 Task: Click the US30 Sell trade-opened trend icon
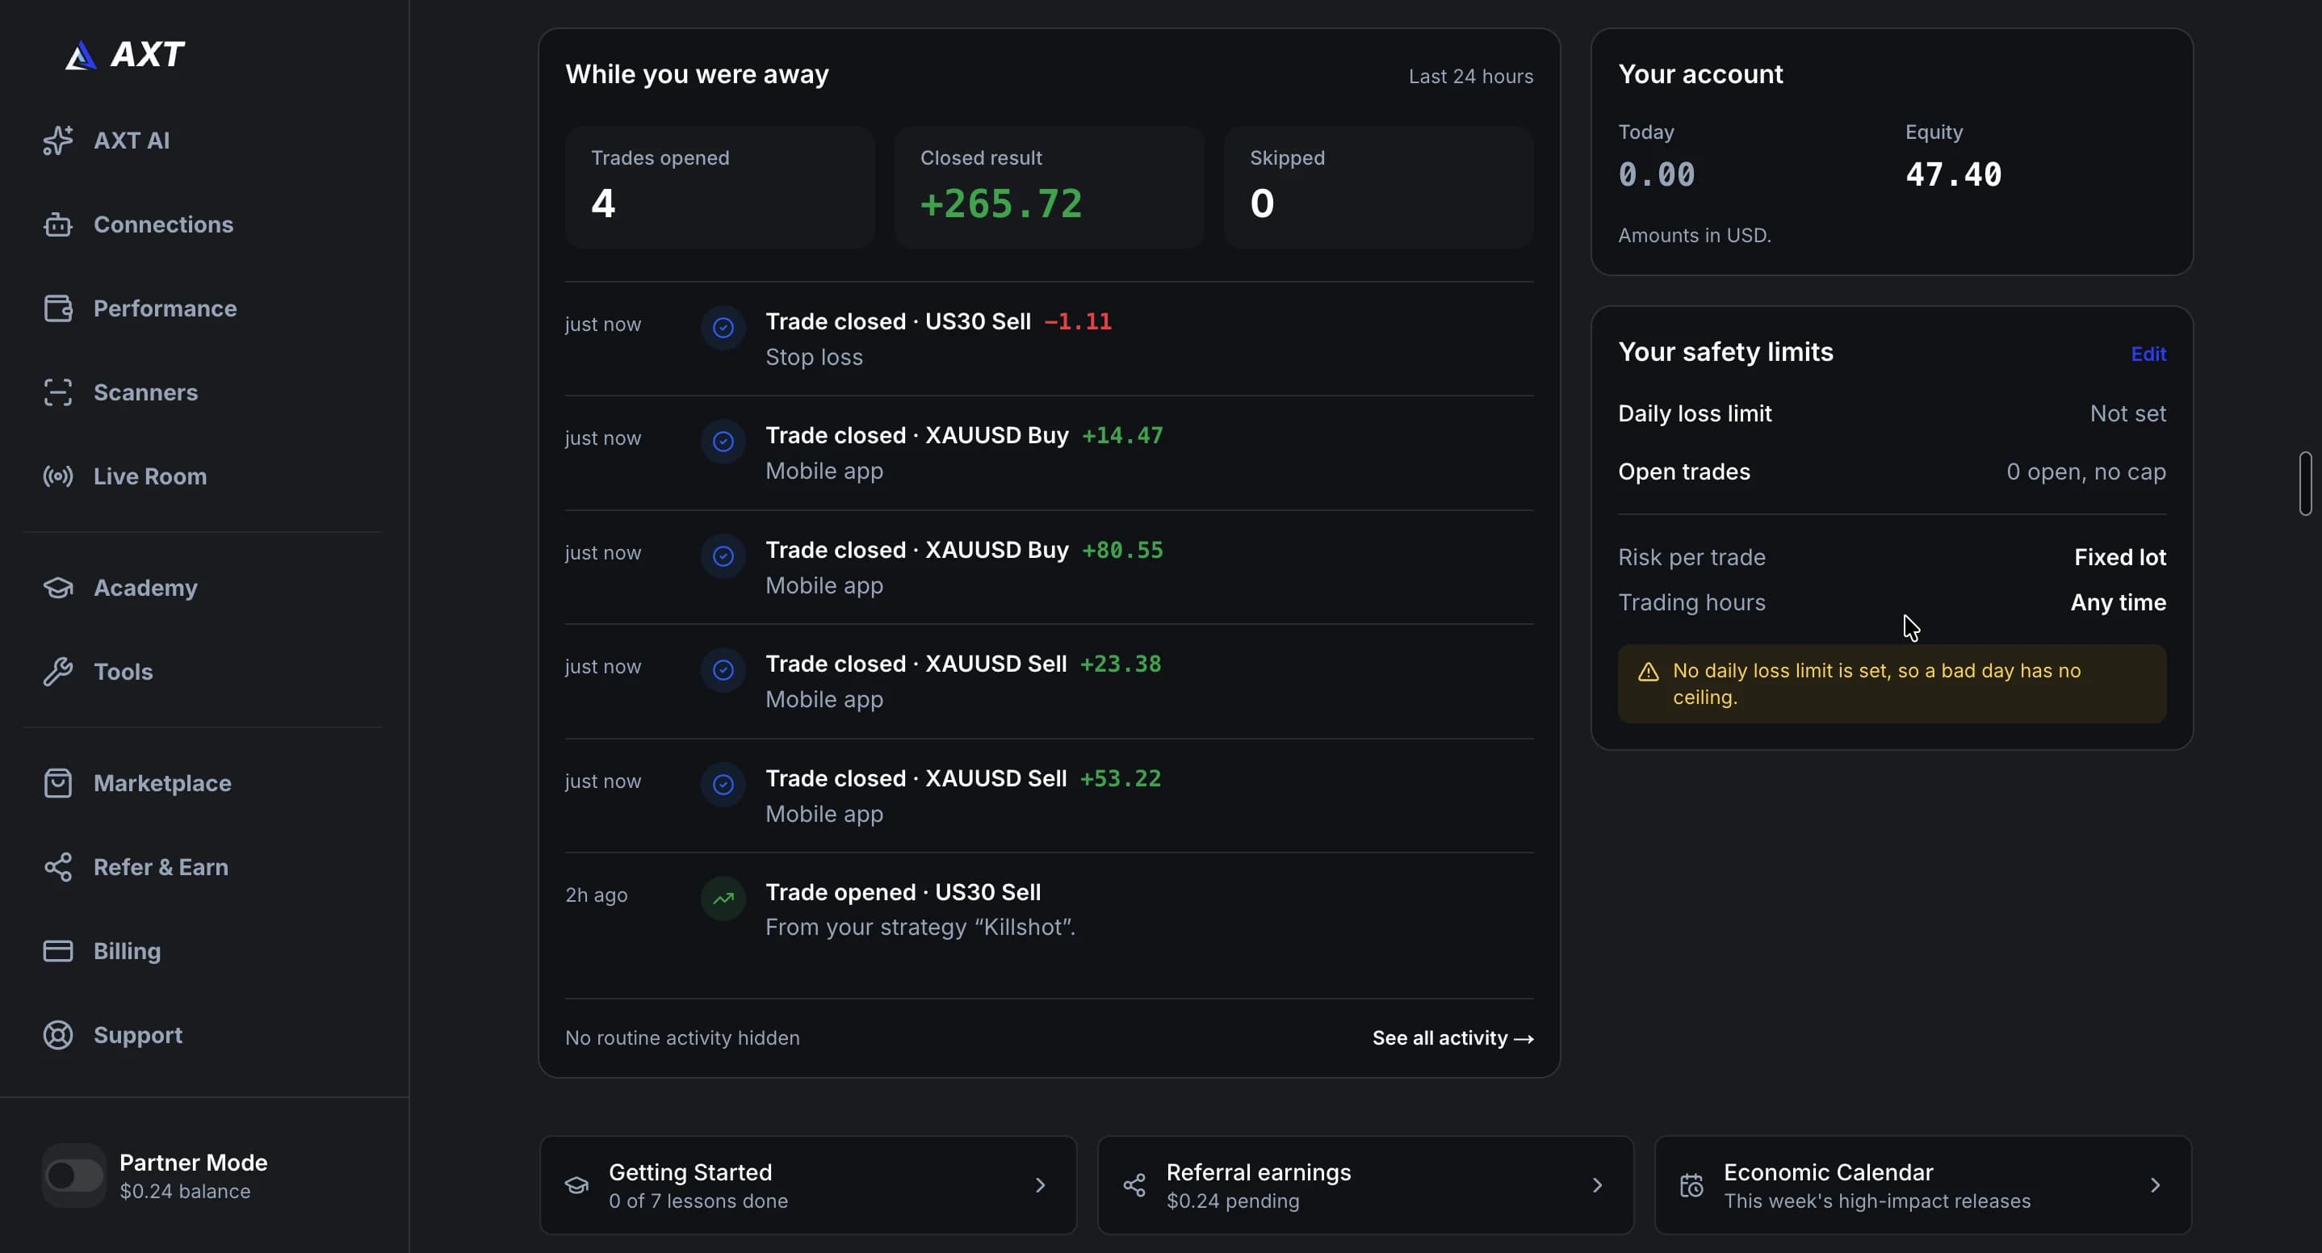pyautogui.click(x=723, y=898)
